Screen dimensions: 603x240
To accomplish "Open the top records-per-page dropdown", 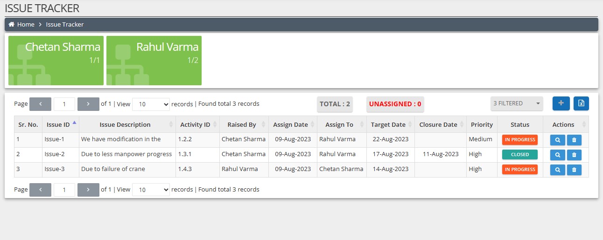I will point(151,104).
